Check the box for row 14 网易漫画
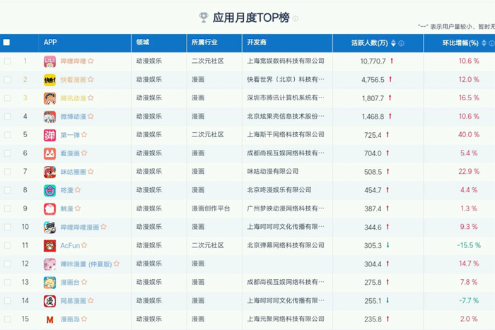 click(x=7, y=300)
